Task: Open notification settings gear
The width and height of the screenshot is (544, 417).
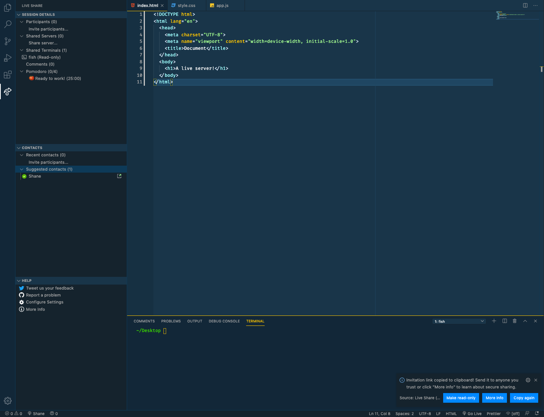Action: click(528, 380)
